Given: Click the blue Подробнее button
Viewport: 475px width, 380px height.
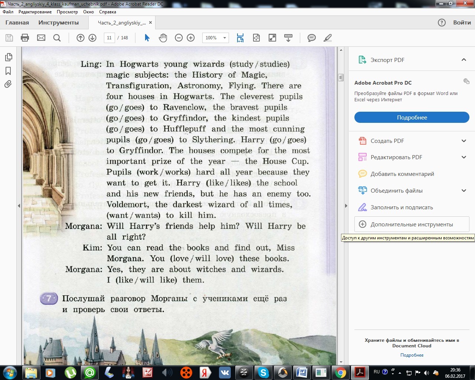Looking at the screenshot, I should point(412,118).
